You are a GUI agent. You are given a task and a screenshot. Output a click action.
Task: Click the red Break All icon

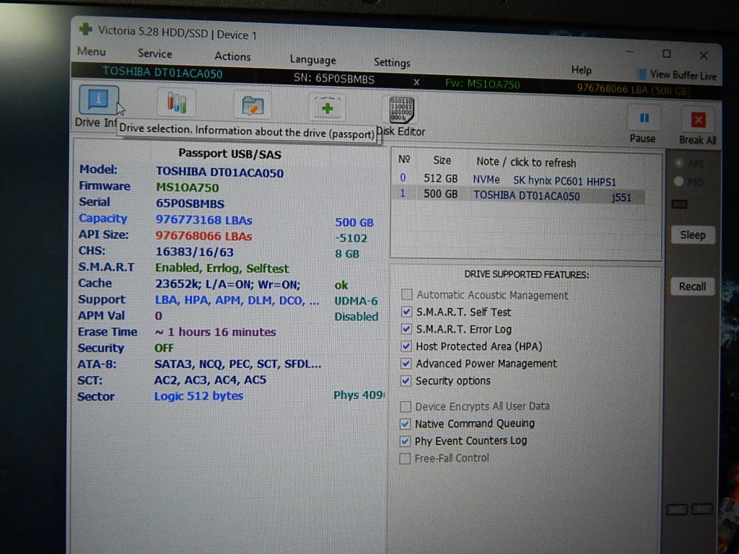tap(697, 120)
